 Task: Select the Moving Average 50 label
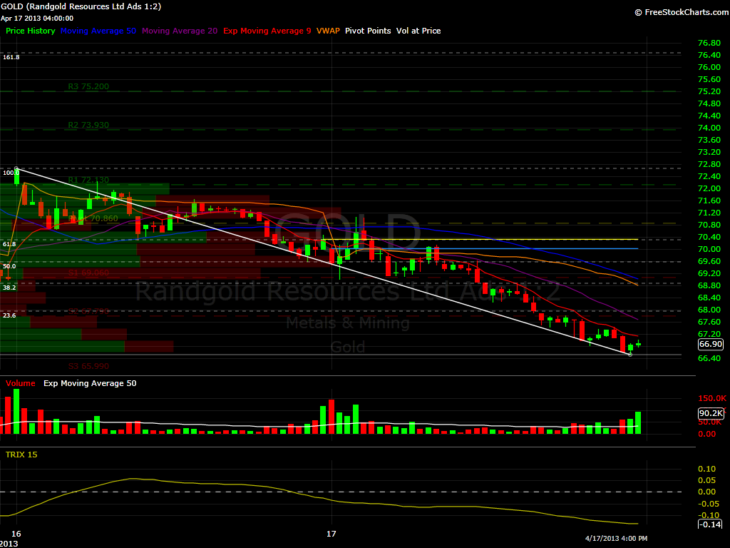pyautogui.click(x=98, y=31)
